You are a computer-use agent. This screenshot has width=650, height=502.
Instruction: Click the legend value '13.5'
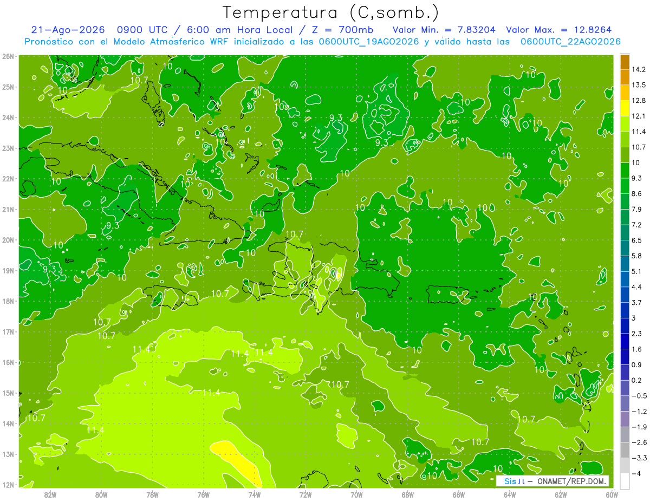pos(639,85)
